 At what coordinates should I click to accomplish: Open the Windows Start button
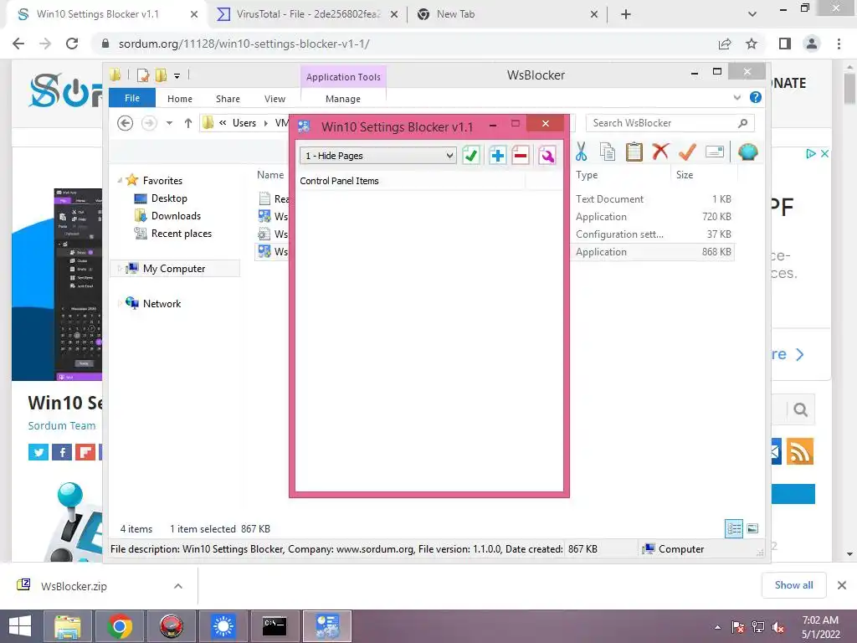[20, 626]
